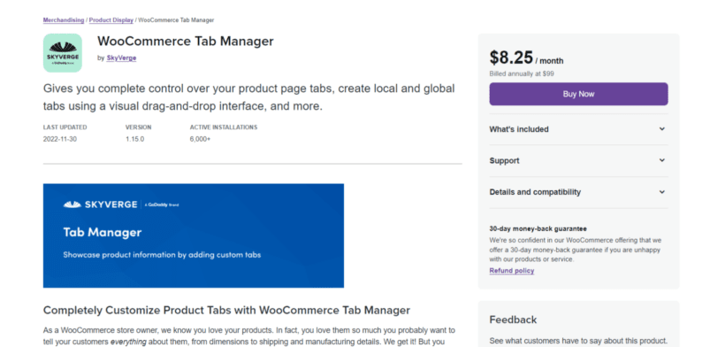The height and width of the screenshot is (347, 725).
Task: Open the Merchandising breadcrumb link
Action: coord(64,20)
